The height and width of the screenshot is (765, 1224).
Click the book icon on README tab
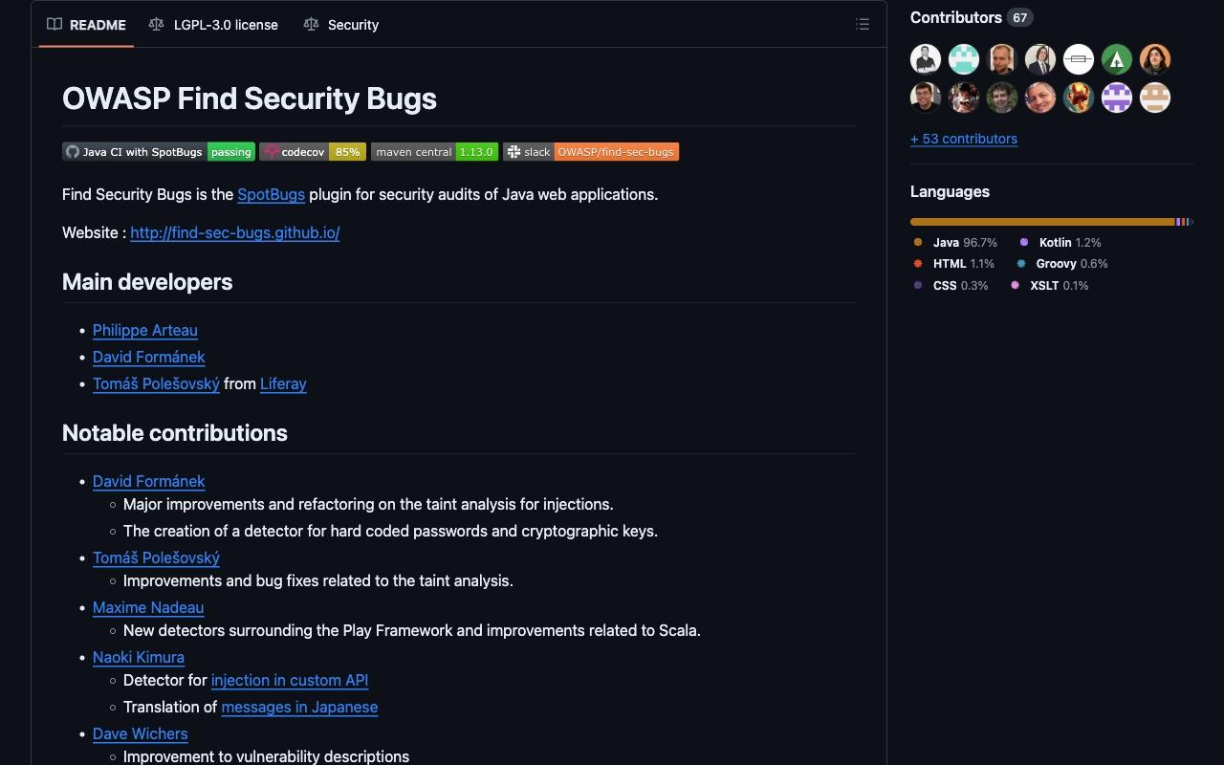(x=55, y=25)
